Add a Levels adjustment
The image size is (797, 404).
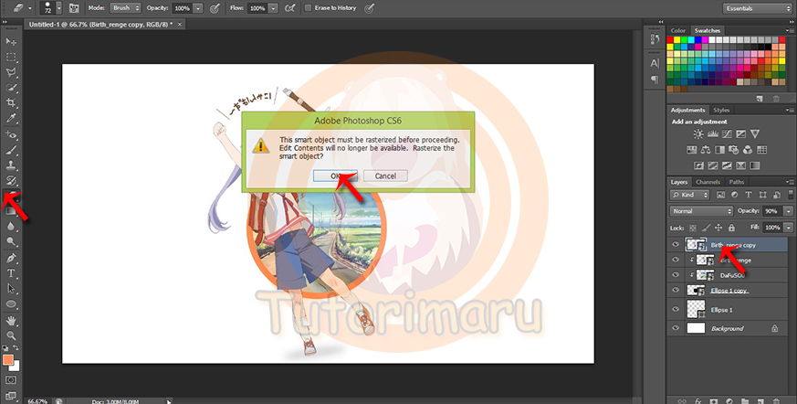pos(713,134)
